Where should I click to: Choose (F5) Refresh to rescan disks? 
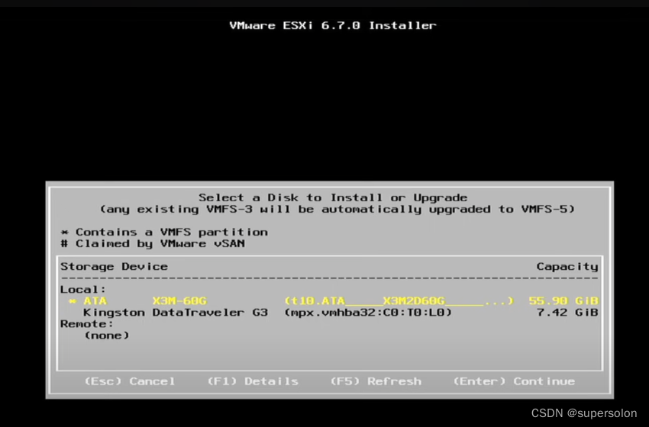pyautogui.click(x=376, y=381)
